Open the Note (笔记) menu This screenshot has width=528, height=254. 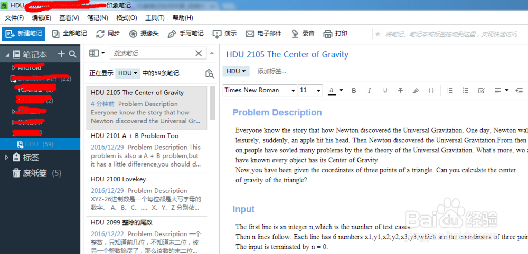98,18
